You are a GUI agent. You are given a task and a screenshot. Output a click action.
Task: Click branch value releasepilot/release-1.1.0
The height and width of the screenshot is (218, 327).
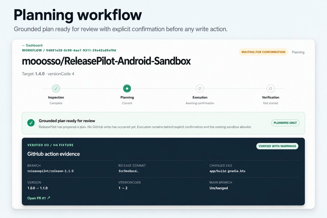pos(50,171)
